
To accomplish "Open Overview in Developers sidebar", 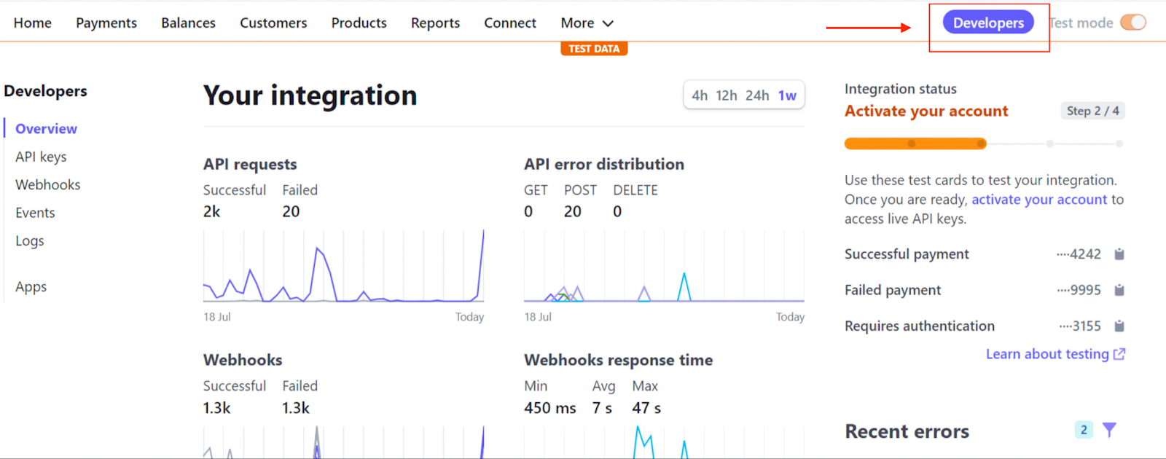I will tap(47, 129).
